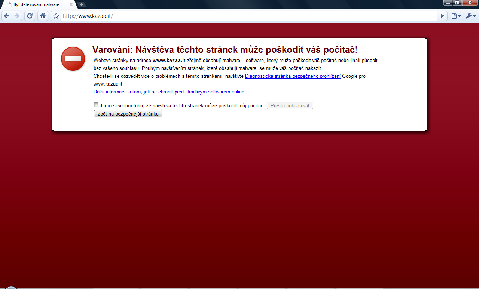The height and width of the screenshot is (289, 479).
Task: Open 'Diagnostická stránka bezpečného prohlížení' link
Action: [293, 76]
